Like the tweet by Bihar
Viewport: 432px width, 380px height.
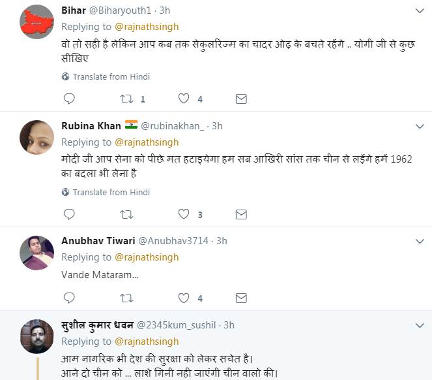(184, 99)
